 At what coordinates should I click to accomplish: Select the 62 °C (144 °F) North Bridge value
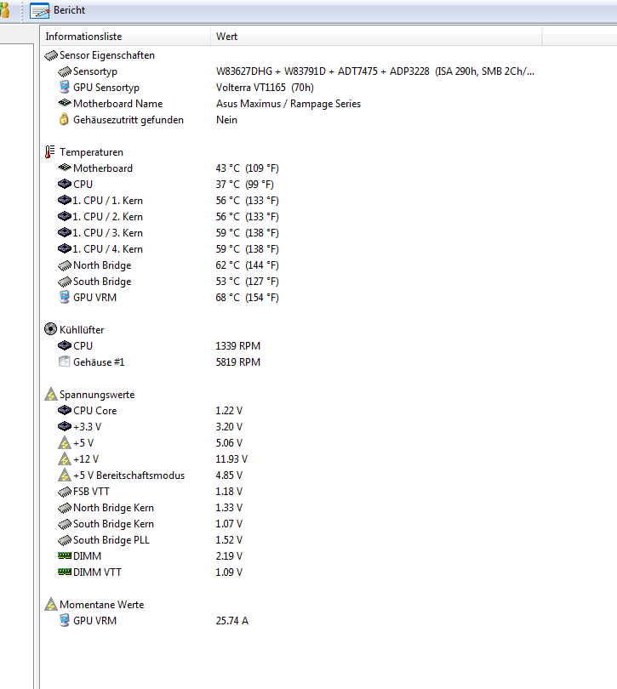coord(247,265)
